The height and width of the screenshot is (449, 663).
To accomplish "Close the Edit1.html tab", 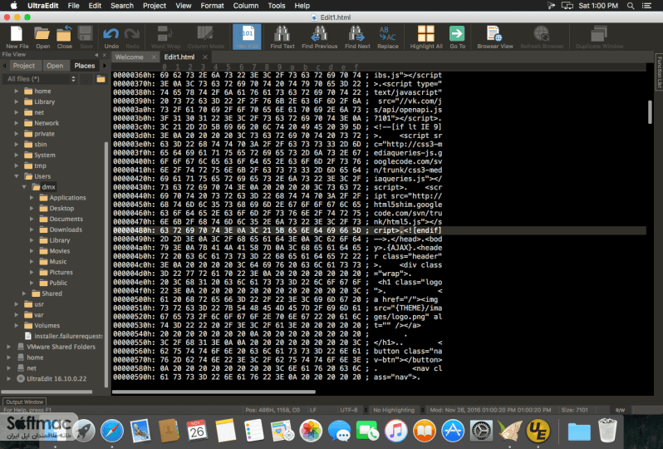I will coord(205,57).
